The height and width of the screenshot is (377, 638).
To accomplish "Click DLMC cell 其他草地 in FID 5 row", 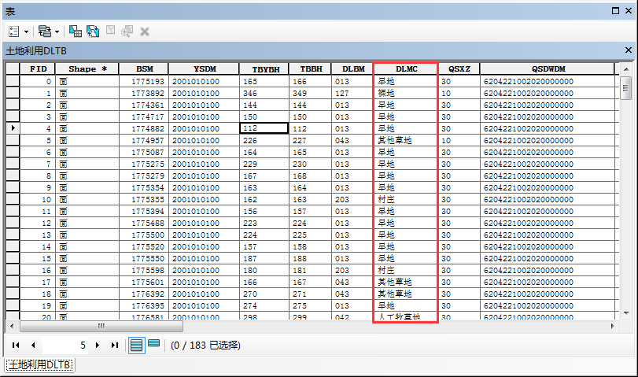I will [x=406, y=140].
